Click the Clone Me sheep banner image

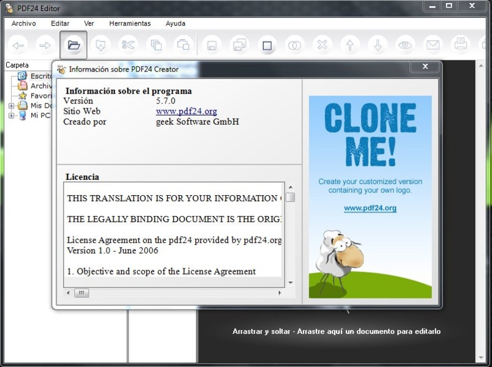pyautogui.click(x=370, y=197)
